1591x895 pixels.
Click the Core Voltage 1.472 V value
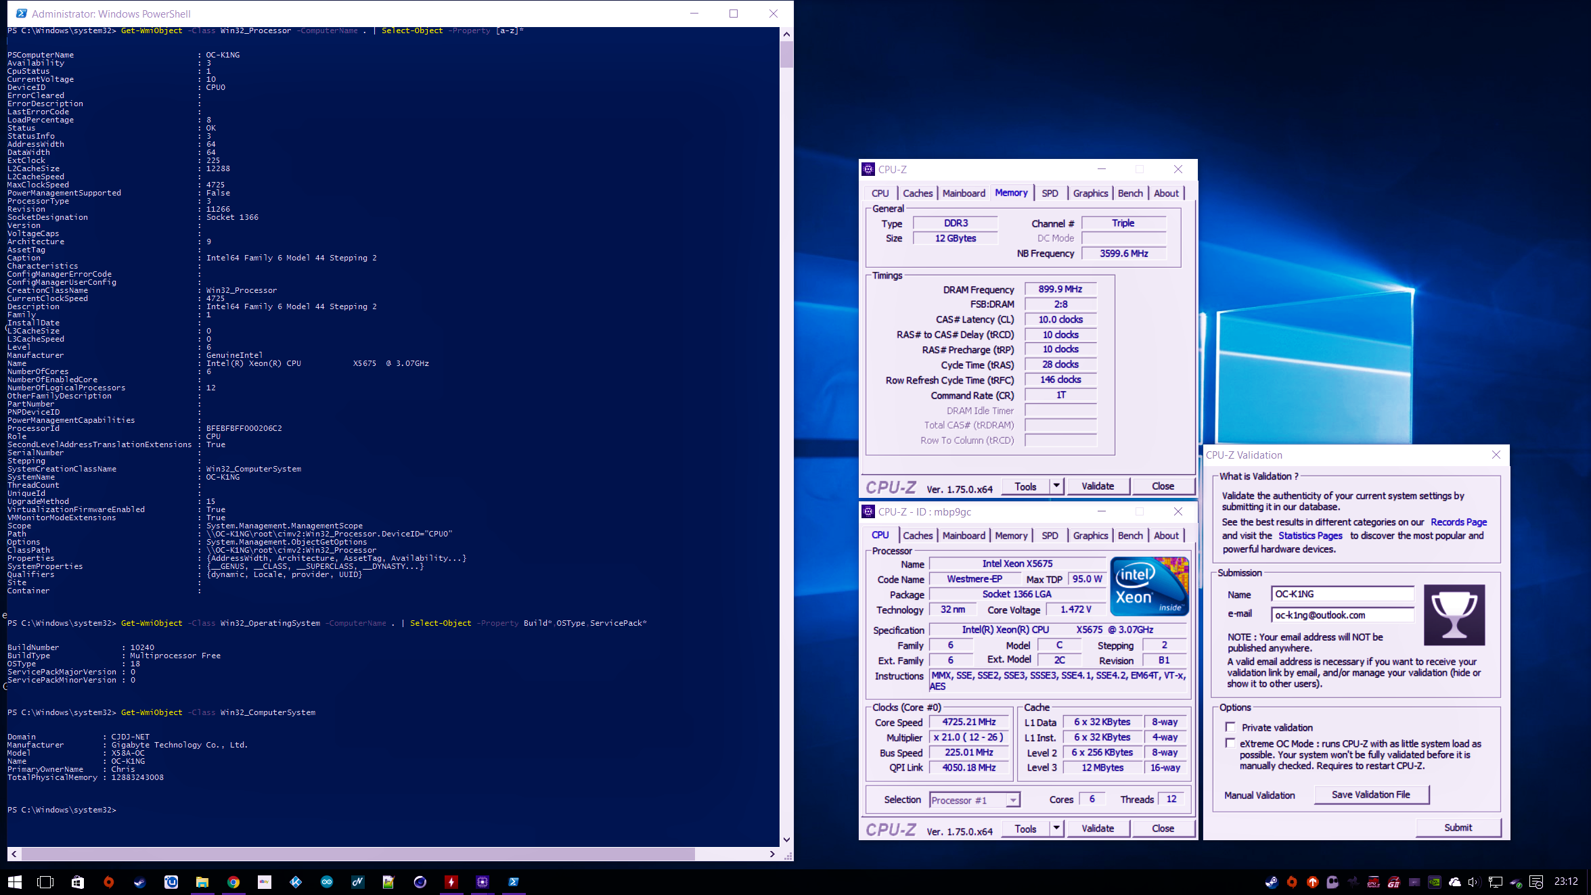[1075, 610]
